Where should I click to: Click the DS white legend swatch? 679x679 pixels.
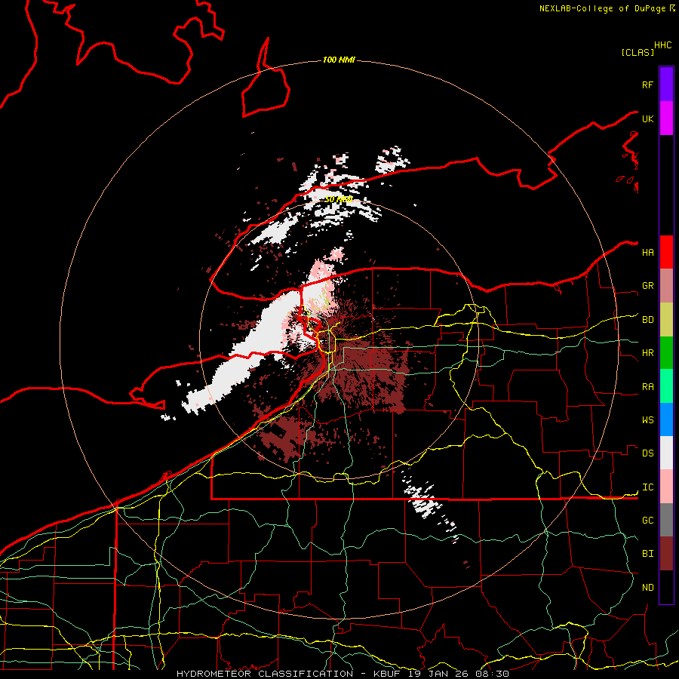[x=666, y=453]
